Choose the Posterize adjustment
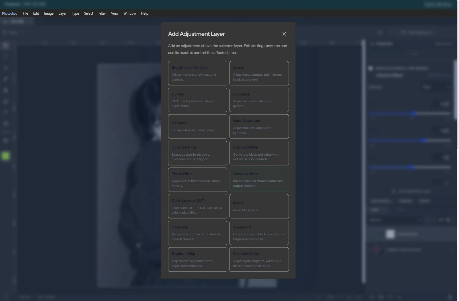 click(197, 233)
